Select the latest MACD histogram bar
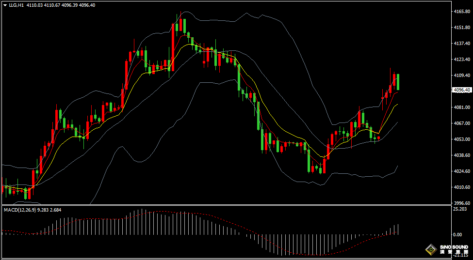 pos(398,229)
